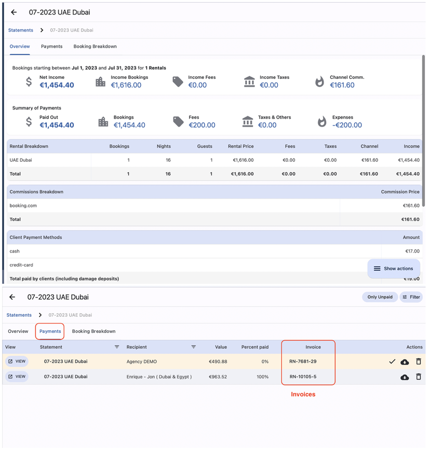The image size is (430, 449).
Task: Download the Agency DEMO invoice via cloud icon
Action: (x=405, y=361)
